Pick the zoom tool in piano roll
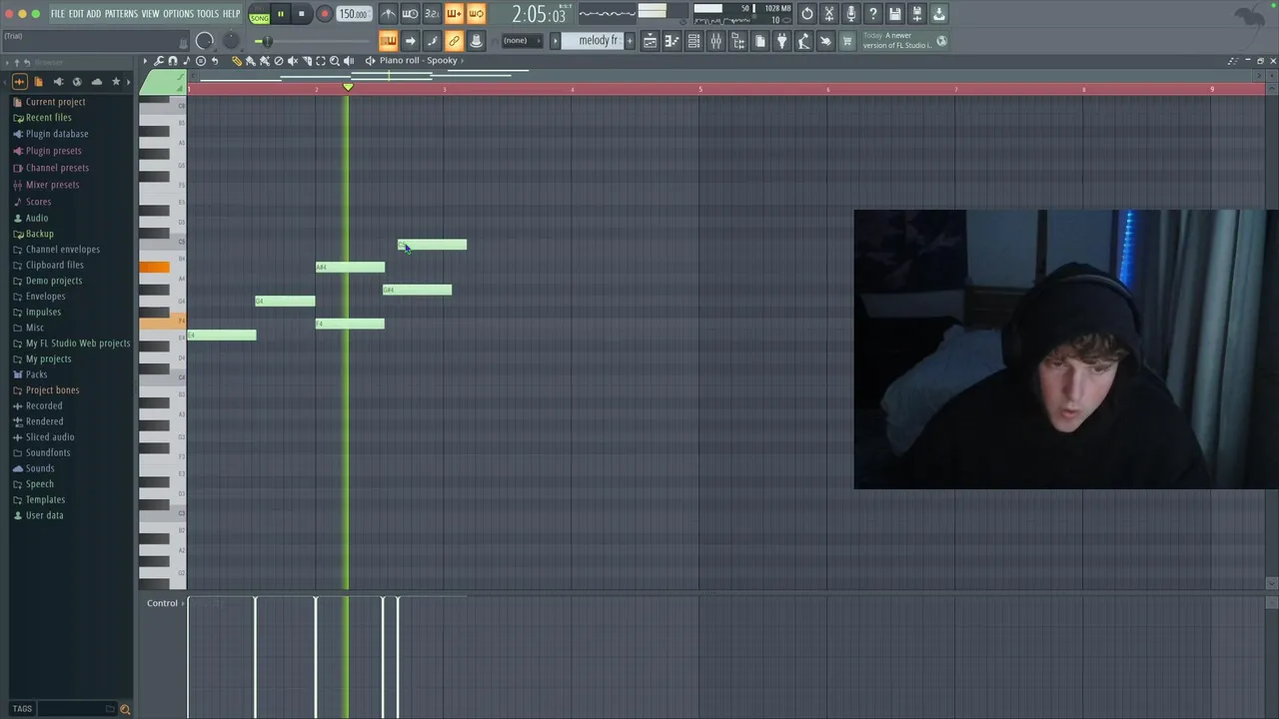 pos(335,61)
